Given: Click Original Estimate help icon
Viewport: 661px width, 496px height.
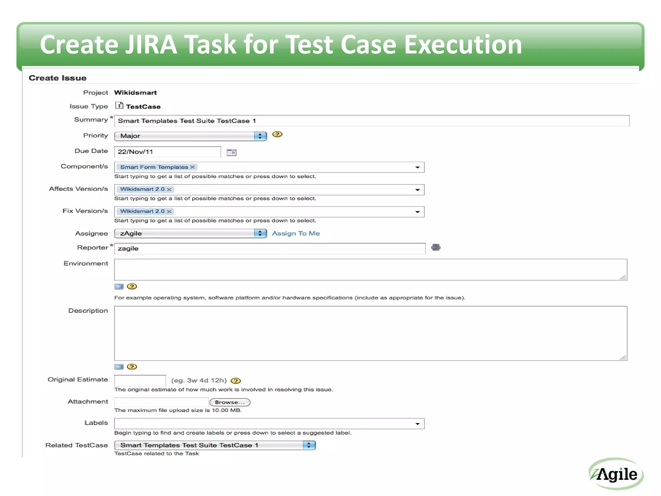Looking at the screenshot, I should coord(236,381).
